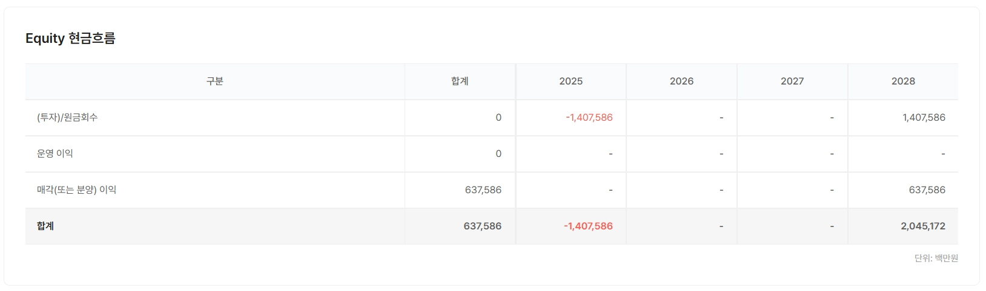This screenshot has width=986, height=291.
Task: Click the 매각(또는 분양) 이익 row label
Action: pos(76,190)
